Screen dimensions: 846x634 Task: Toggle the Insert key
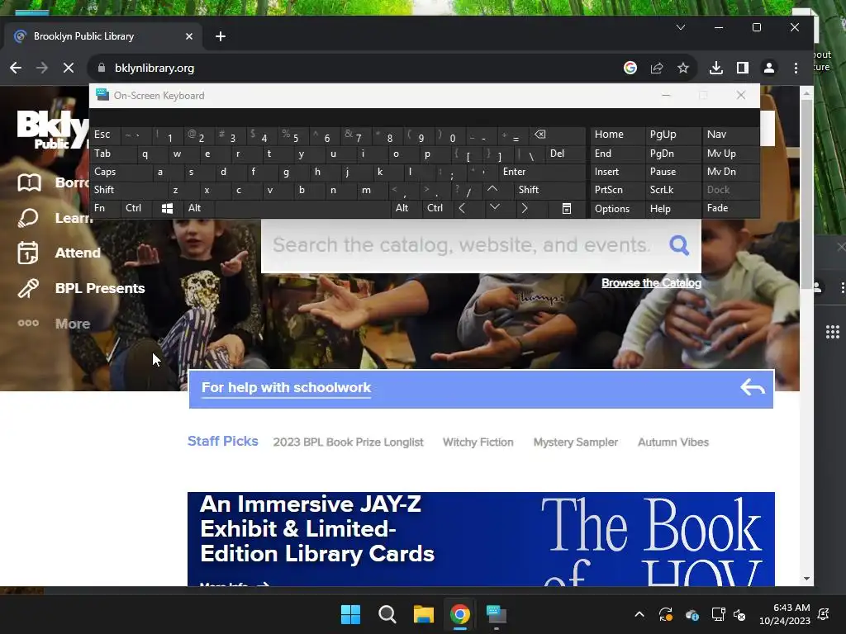coord(617,172)
